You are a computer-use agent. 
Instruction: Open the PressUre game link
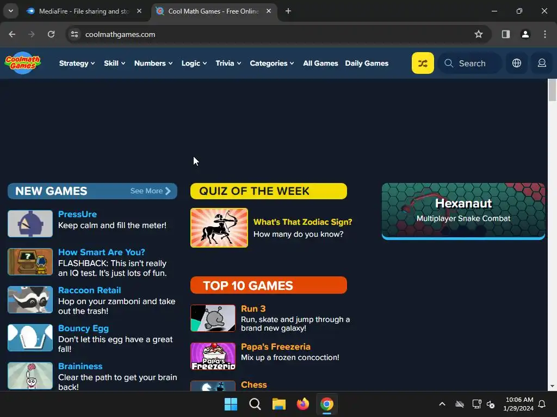[x=77, y=214]
